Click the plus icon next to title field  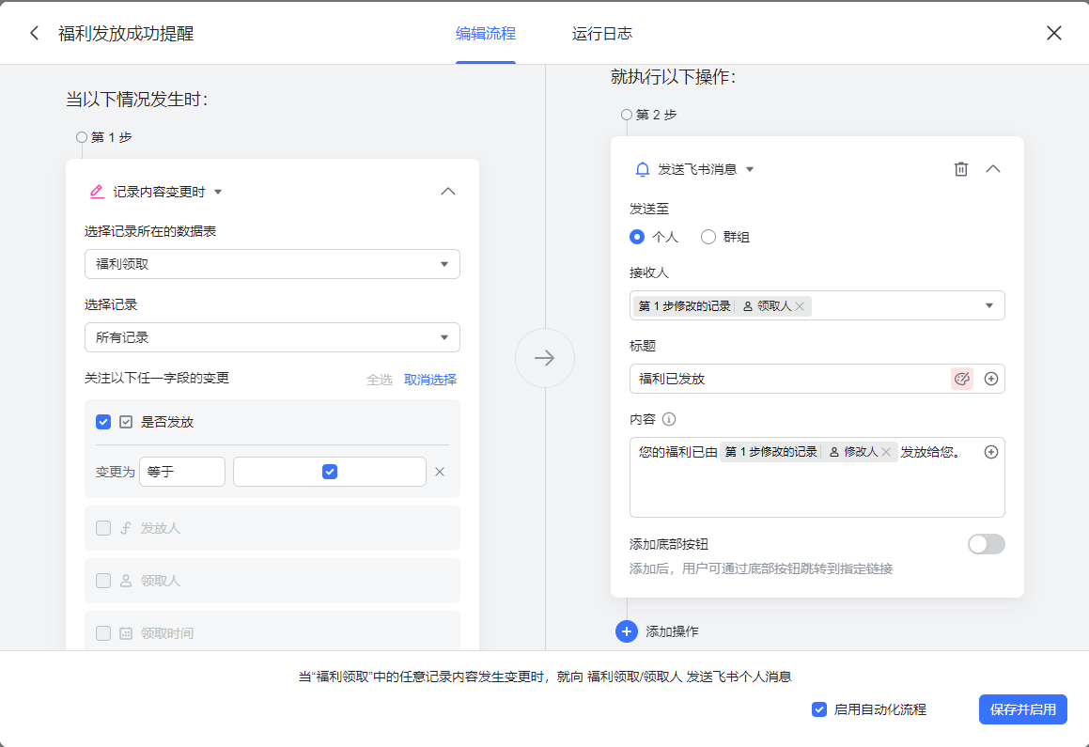[990, 379]
